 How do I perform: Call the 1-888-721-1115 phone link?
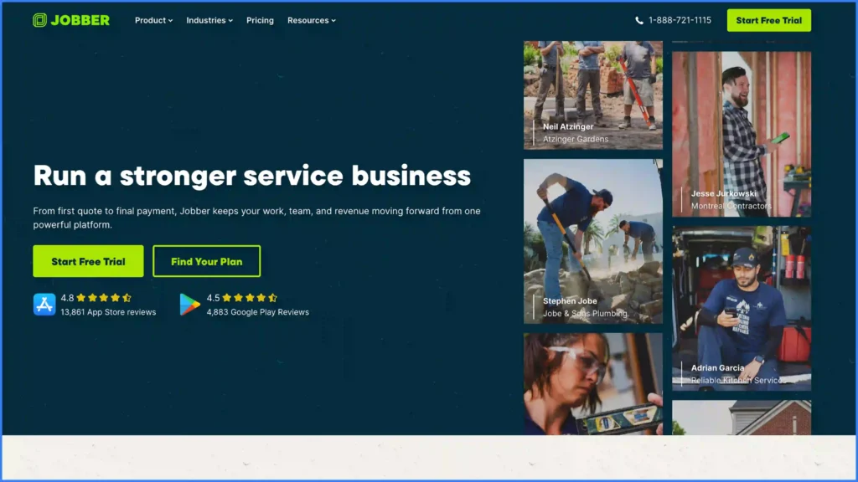point(680,20)
